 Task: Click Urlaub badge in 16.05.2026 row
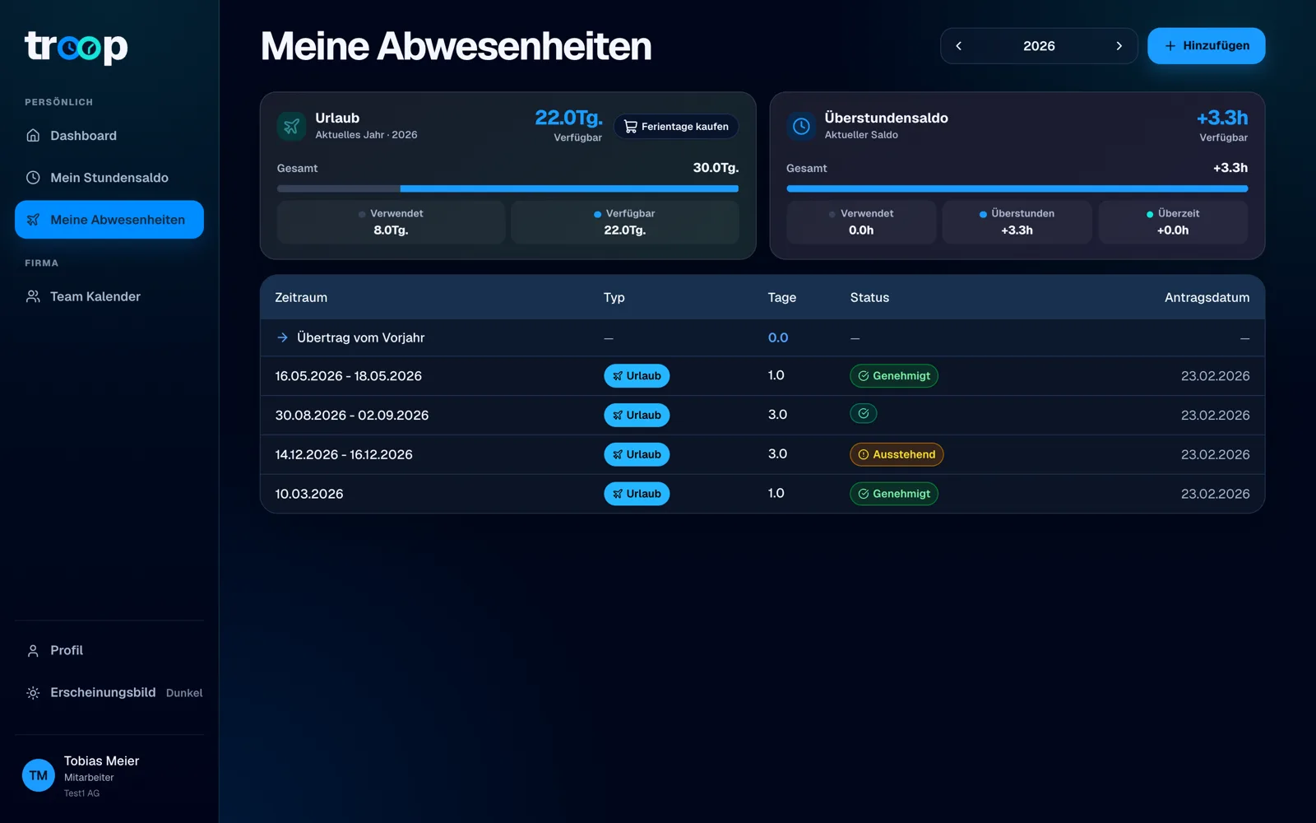pos(637,376)
